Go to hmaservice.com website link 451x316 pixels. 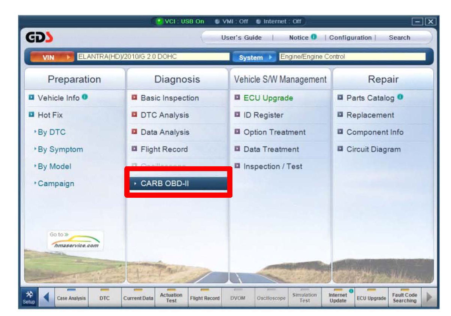pyautogui.click(x=75, y=241)
